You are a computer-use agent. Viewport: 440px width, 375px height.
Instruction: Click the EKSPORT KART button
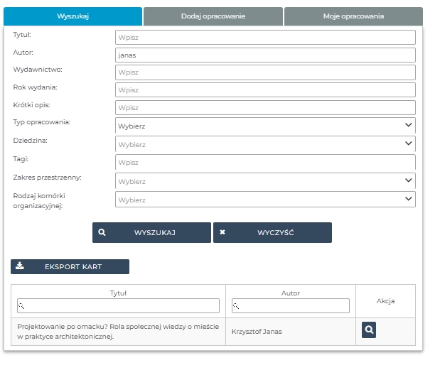point(70,267)
